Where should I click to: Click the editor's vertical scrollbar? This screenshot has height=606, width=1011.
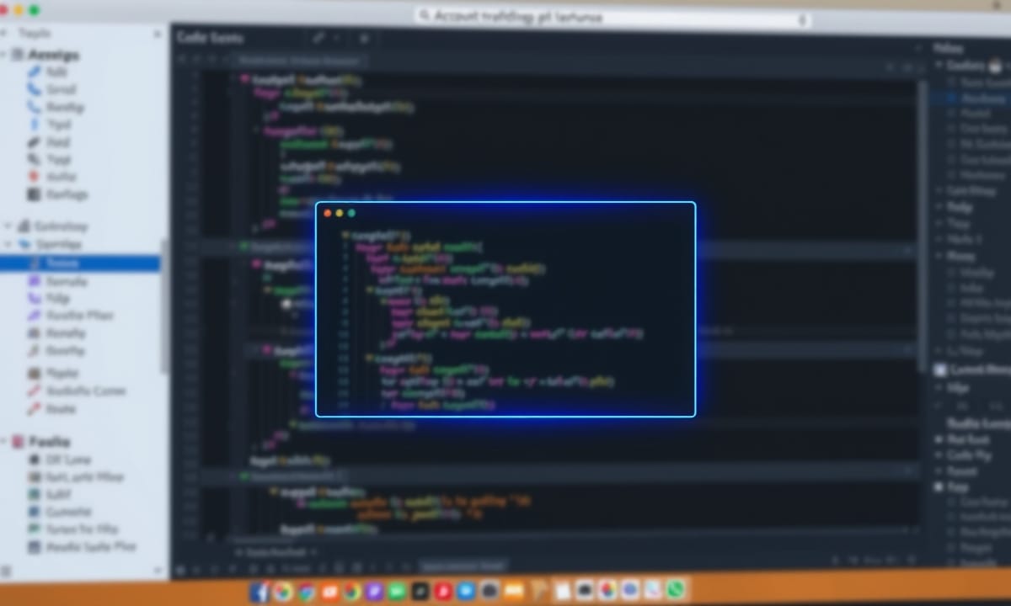pos(923,227)
